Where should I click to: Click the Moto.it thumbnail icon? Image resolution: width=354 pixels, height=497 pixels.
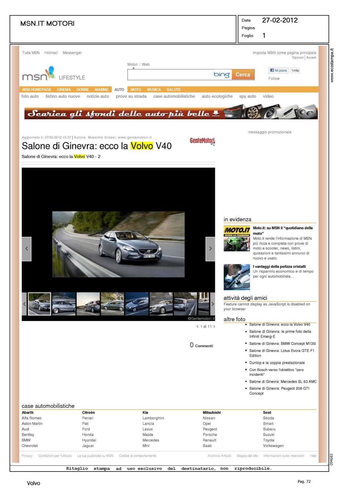click(236, 239)
